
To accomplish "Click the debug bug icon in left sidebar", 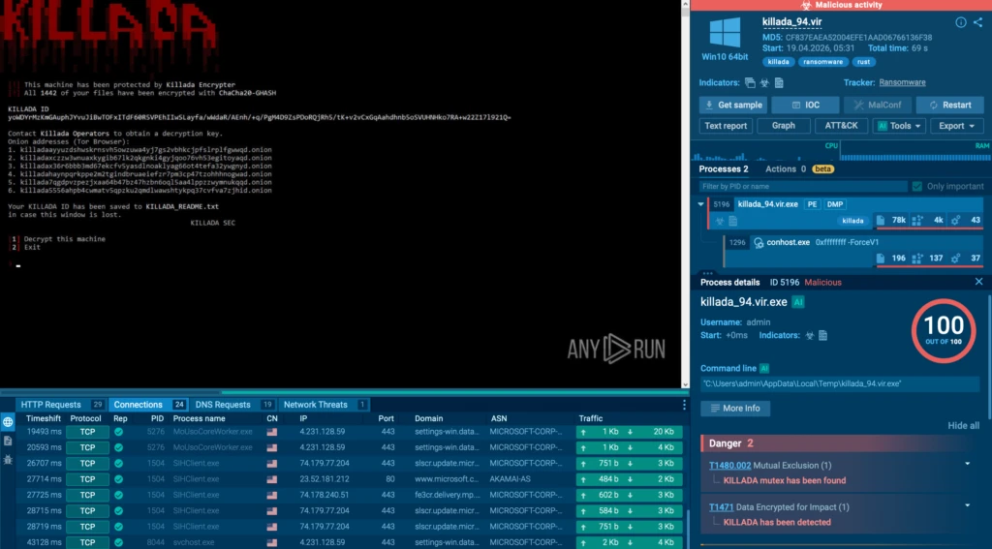I will pos(8,458).
